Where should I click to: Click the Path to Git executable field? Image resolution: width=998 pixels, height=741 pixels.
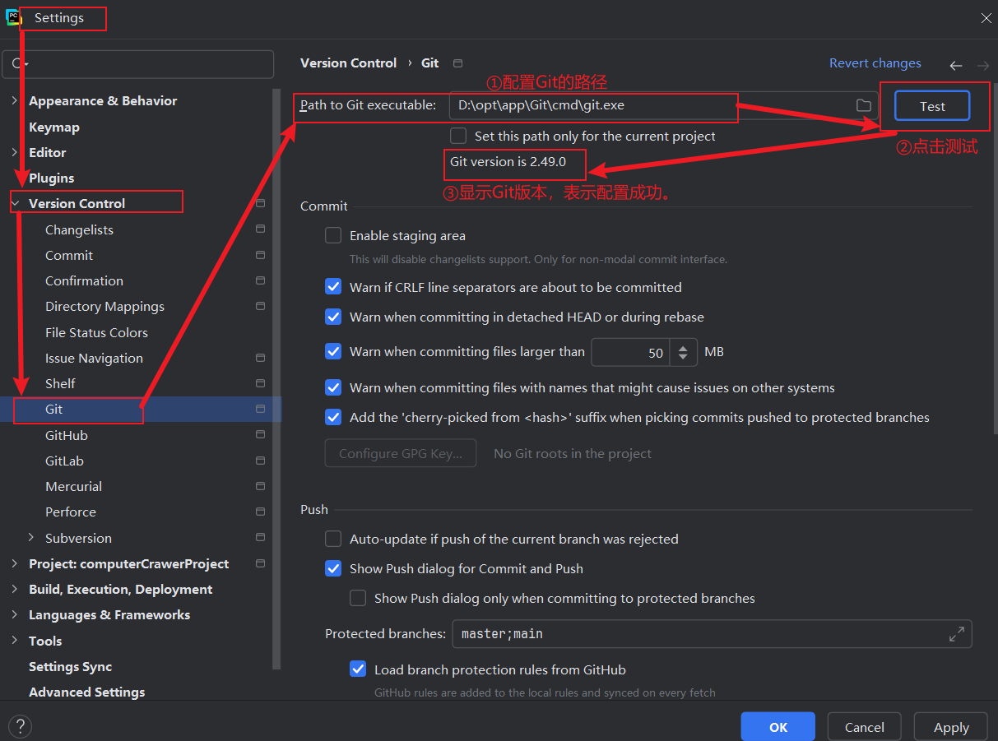pyautogui.click(x=663, y=105)
